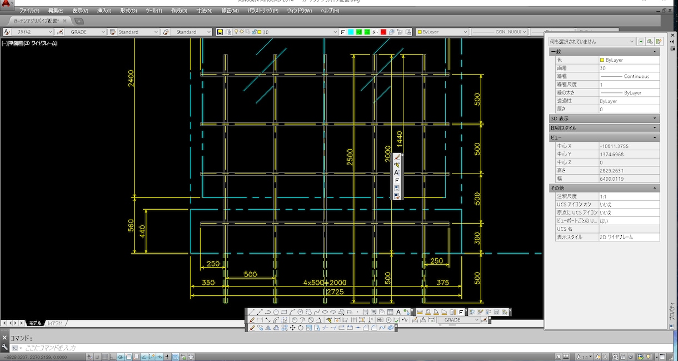The width and height of the screenshot is (678, 361).
Task: Choose the Rectangle draw tool
Action: [284, 312]
